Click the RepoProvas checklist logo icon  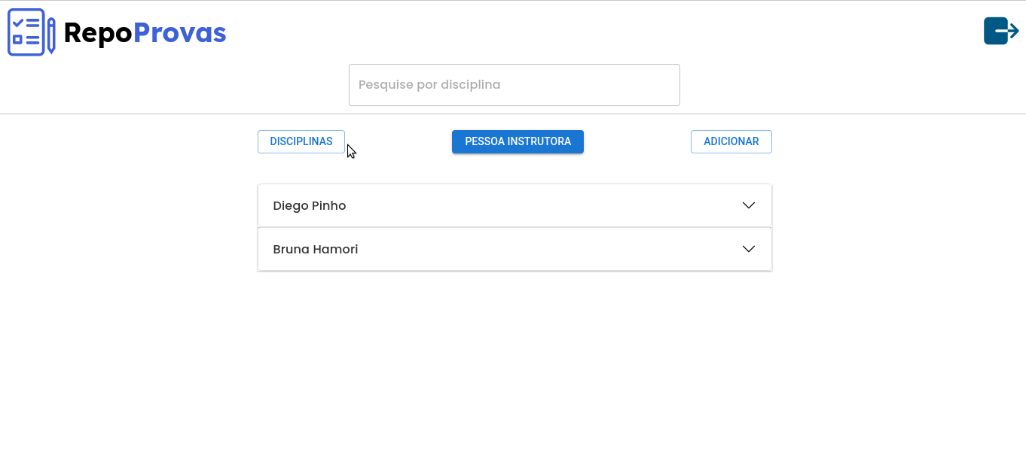click(32, 32)
